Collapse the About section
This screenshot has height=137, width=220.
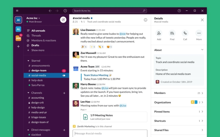click(202, 50)
